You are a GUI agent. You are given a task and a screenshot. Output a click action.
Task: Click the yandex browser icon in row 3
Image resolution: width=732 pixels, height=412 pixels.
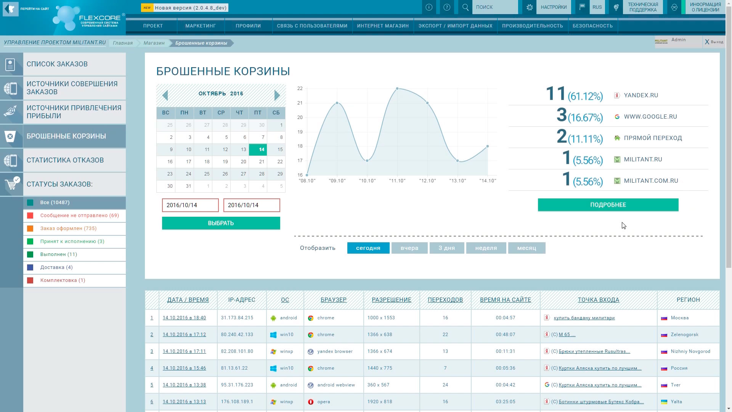click(311, 352)
